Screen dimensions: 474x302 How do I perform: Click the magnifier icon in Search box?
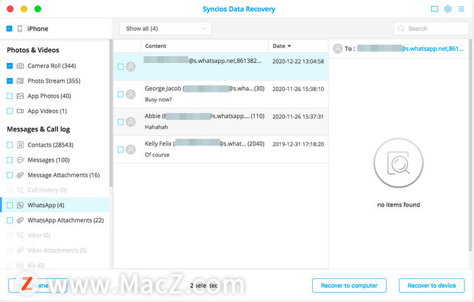(x=401, y=28)
